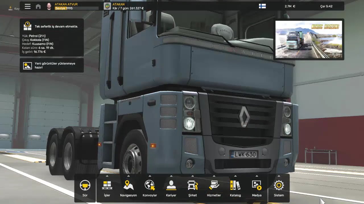Click the ATAKAN ATVUR player name

click(66, 4)
